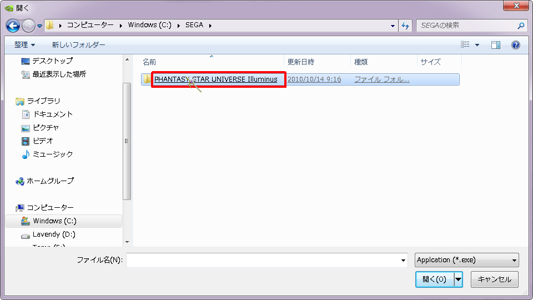This screenshot has height=300, width=533.
Task: Select Lavendy (D:) drive
Action: (x=54, y=234)
